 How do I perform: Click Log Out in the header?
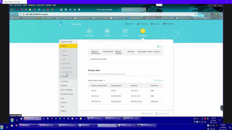pos(155,24)
